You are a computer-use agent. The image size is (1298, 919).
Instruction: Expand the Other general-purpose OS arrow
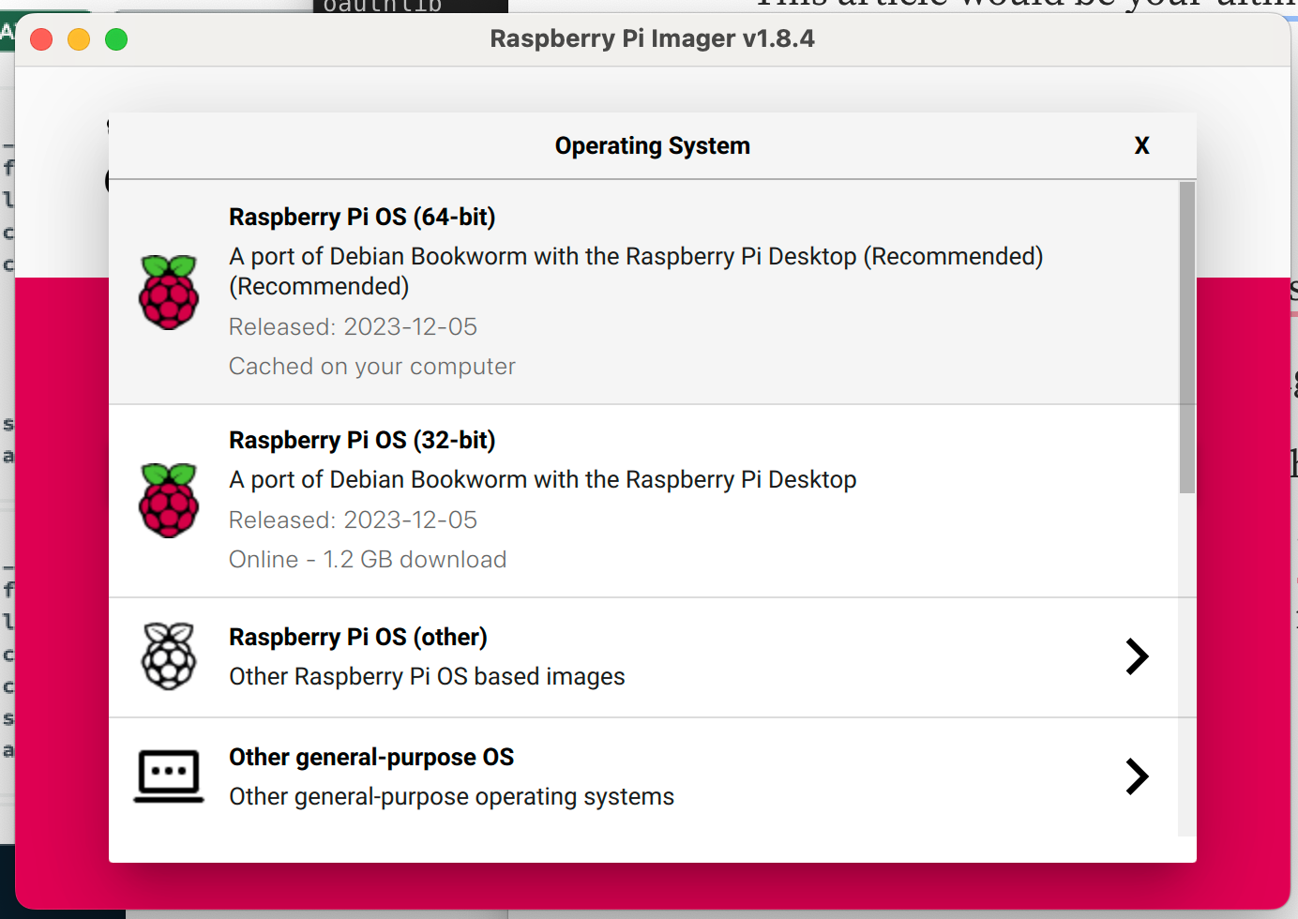(x=1137, y=776)
